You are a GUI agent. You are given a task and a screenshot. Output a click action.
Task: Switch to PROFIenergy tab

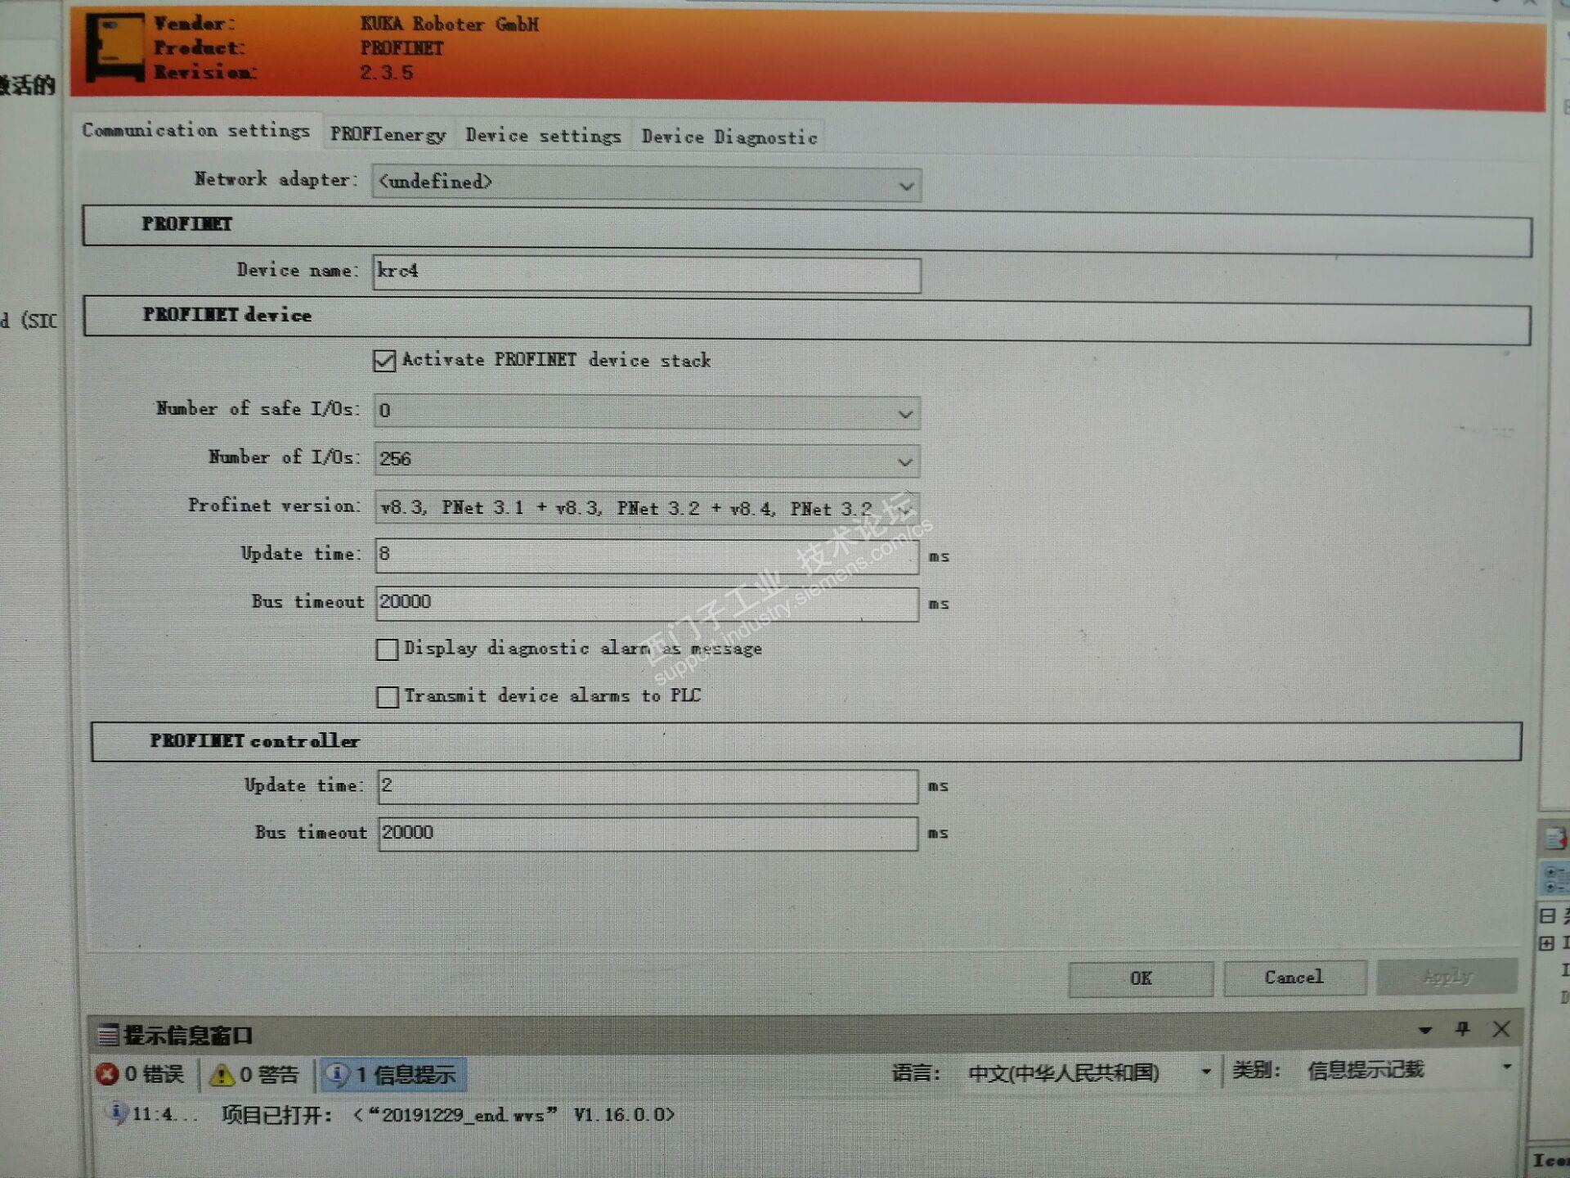pyautogui.click(x=388, y=135)
